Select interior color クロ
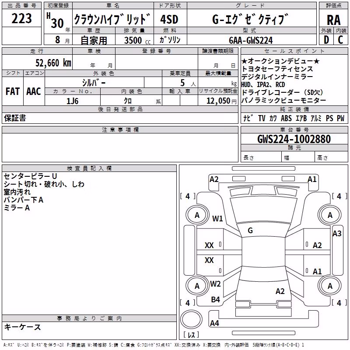The height and width of the screenshot is (350, 350). point(128,101)
